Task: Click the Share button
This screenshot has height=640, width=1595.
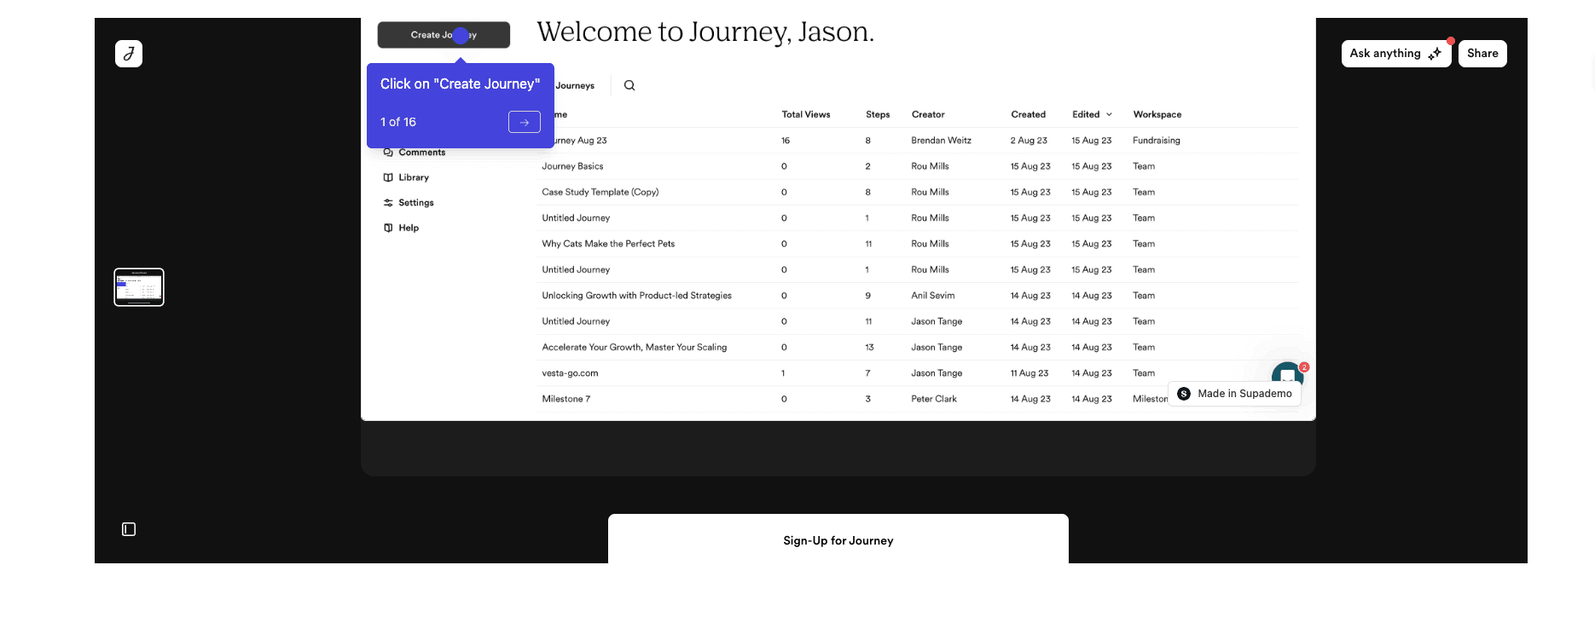Action: (x=1482, y=54)
